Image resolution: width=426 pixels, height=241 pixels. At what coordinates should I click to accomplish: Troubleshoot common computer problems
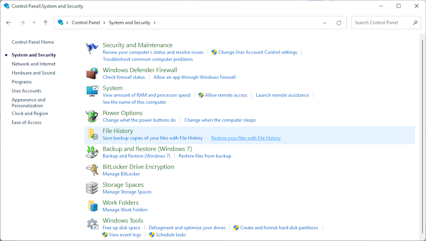[148, 59]
